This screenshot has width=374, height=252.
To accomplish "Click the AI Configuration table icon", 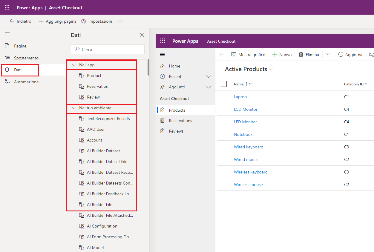I will click(x=82, y=226).
